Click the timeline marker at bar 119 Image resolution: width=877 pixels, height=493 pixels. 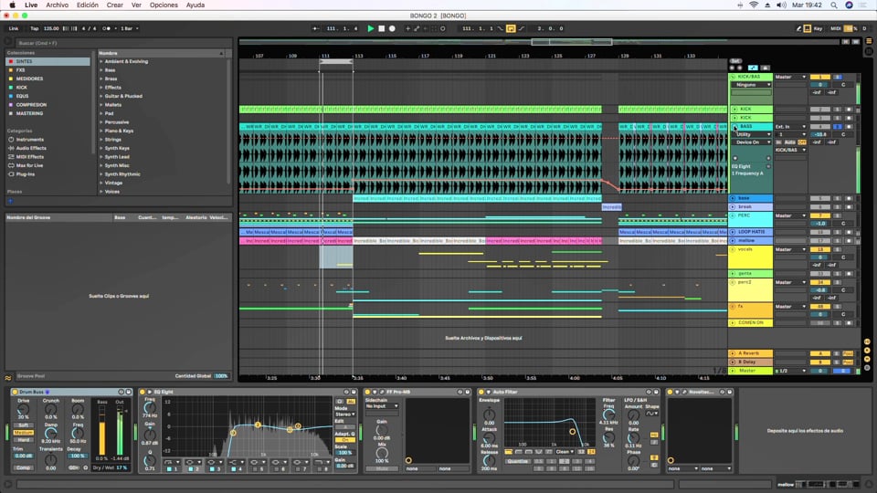(459, 56)
